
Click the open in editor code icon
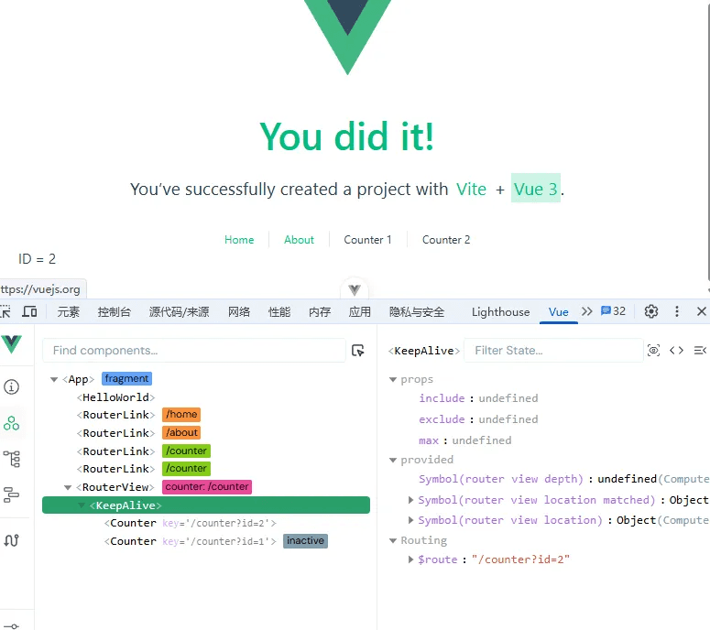[x=676, y=350]
